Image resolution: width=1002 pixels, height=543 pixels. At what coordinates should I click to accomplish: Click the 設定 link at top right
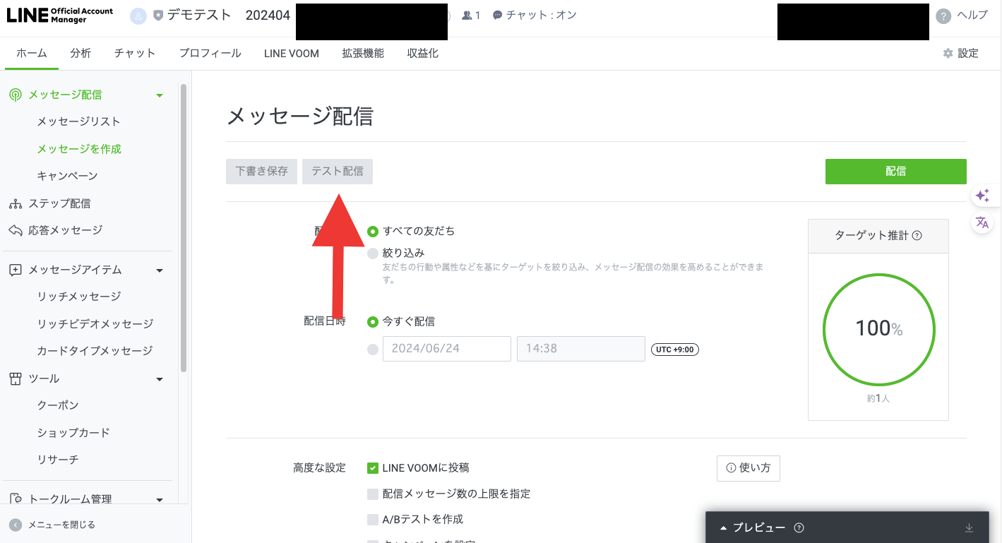968,53
